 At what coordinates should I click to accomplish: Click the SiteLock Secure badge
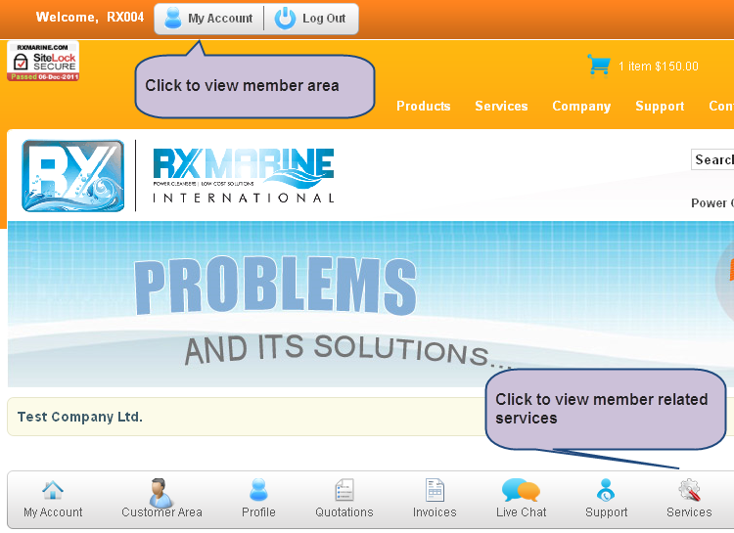point(43,61)
